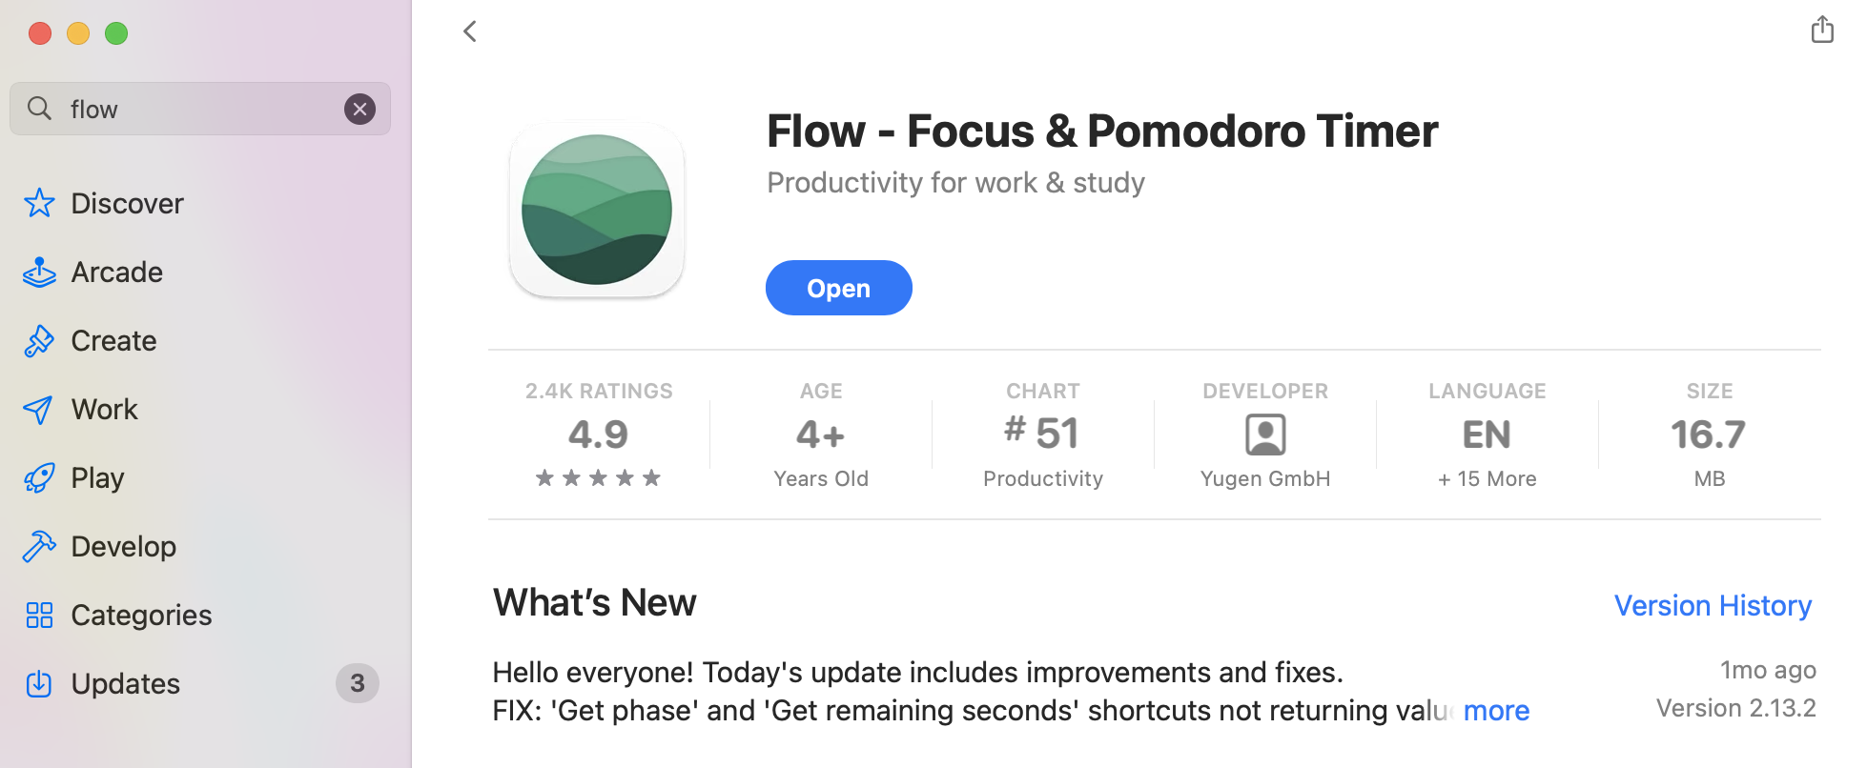Viewport: 1867px width, 768px height.
Task: Click the magnifying glass search icon
Action: click(x=39, y=109)
